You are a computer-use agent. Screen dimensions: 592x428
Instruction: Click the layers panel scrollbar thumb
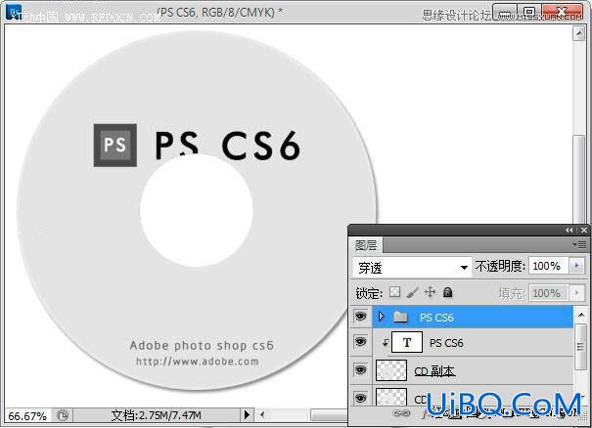(580, 347)
